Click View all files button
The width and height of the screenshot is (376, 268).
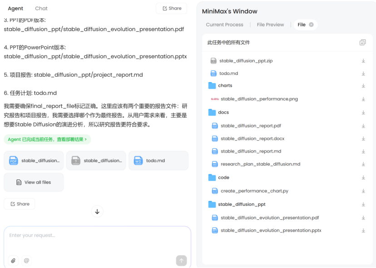(34, 182)
